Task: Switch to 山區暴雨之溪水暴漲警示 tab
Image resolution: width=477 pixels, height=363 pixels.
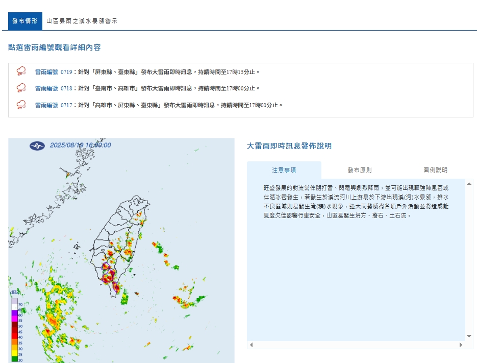Action: (x=82, y=21)
